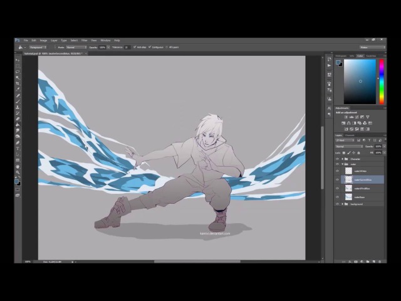Collapse the water group
Screen dimensions: 401x301
pyautogui.click(x=343, y=164)
